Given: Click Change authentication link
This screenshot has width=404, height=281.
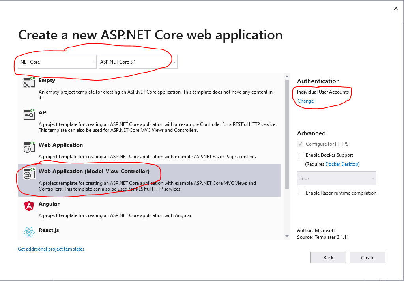Looking at the screenshot, I should coord(306,101).
